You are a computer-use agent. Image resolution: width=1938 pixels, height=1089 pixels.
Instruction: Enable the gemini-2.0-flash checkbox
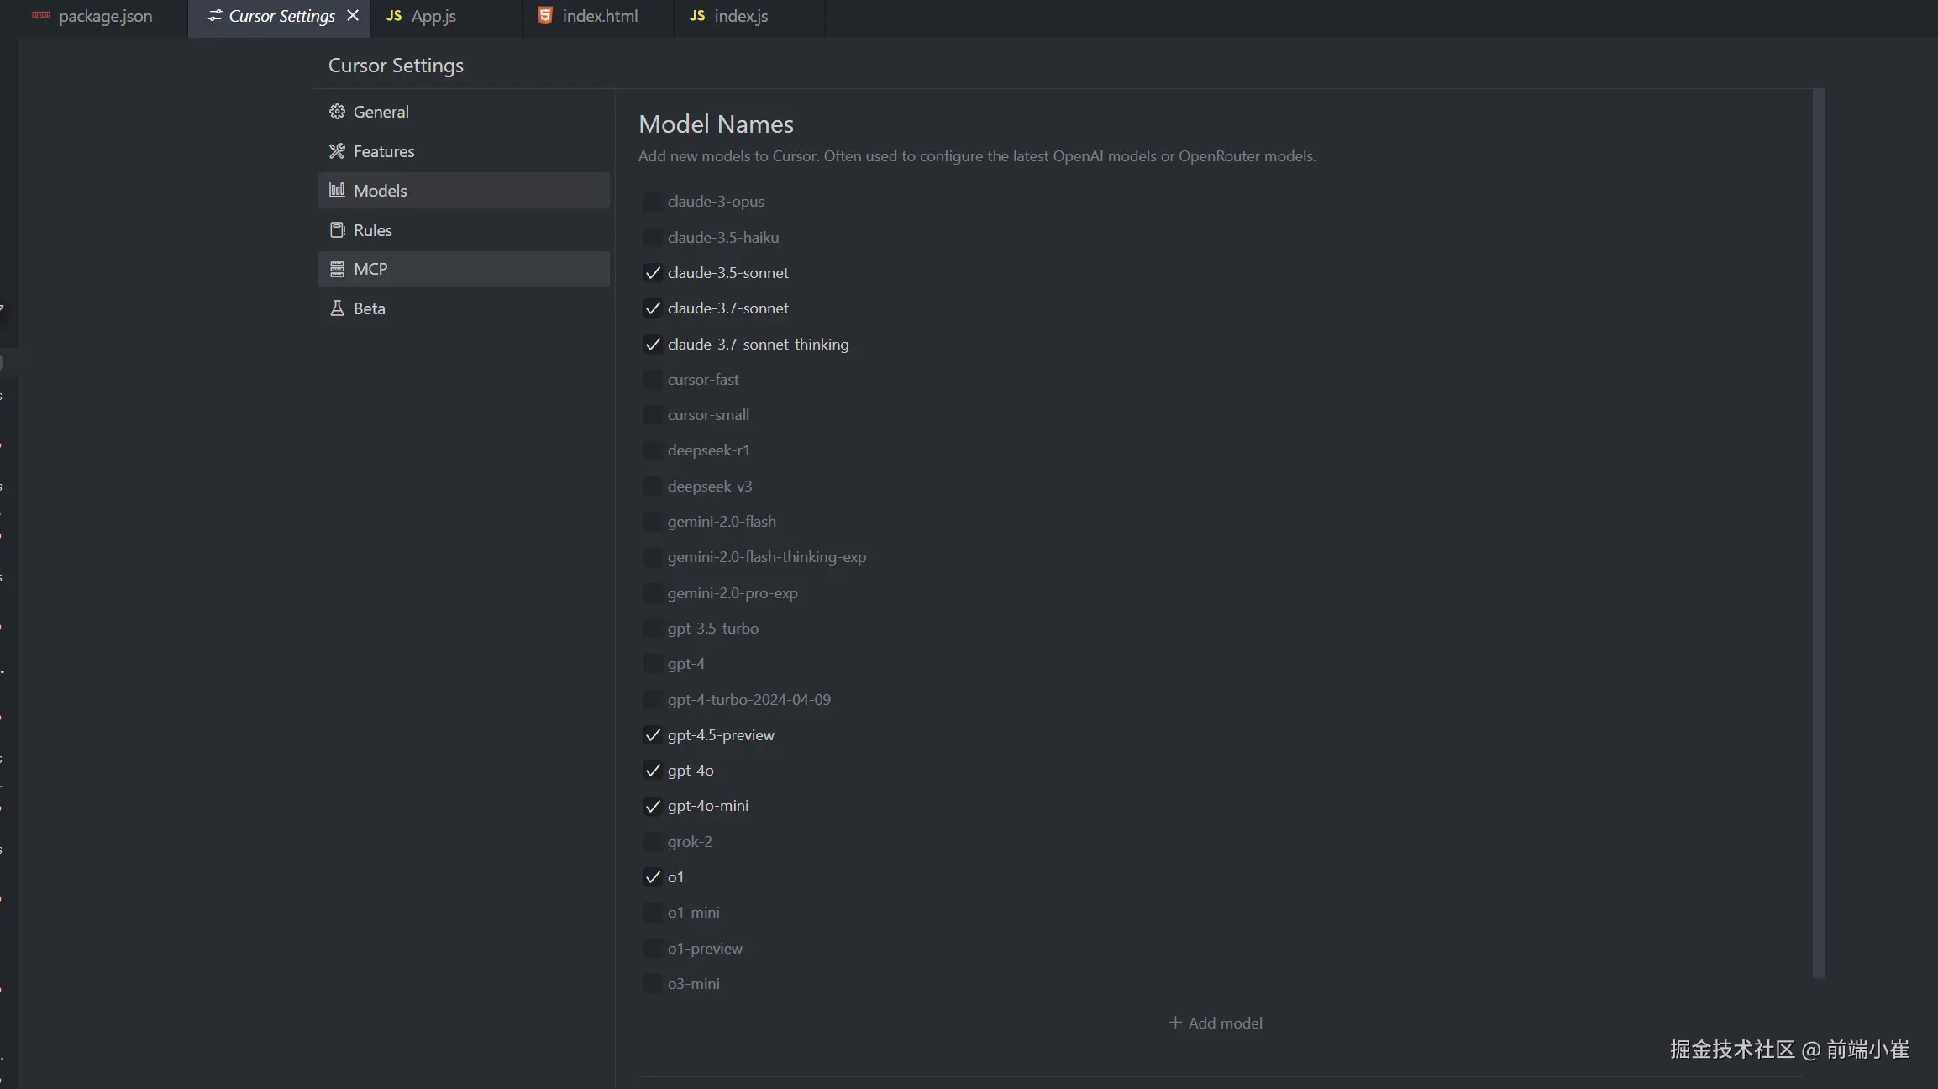pyautogui.click(x=652, y=522)
